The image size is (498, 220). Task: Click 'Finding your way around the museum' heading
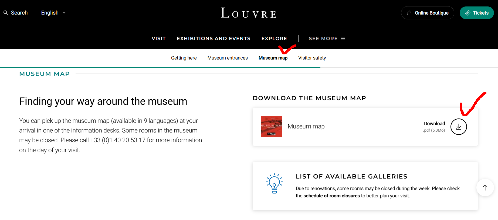pos(103,102)
